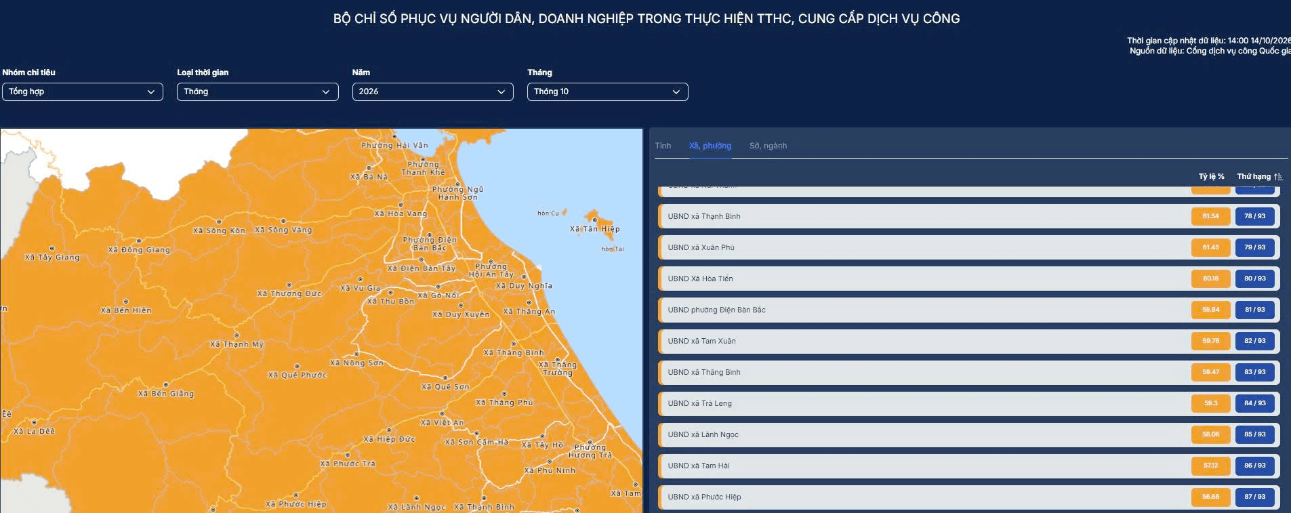Click the 60.18 percentage badge for Hòa Tiến
Viewport: 1291px width, 513px height.
(1211, 279)
